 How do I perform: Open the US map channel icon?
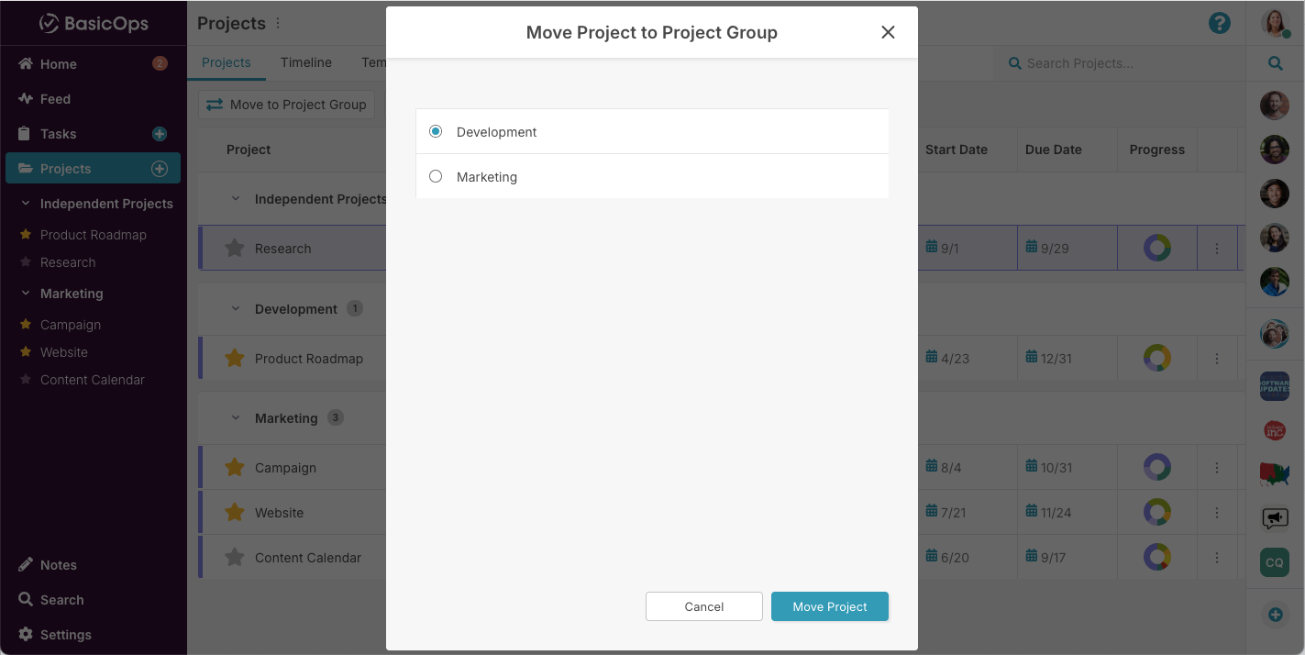(x=1275, y=473)
